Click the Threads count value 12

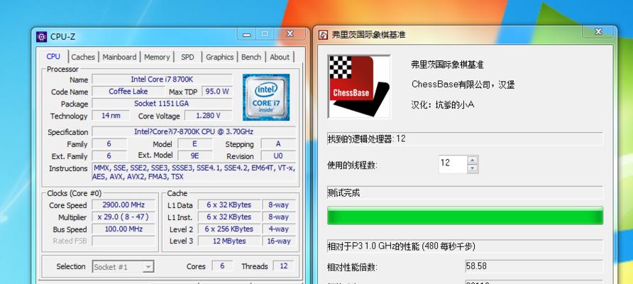(283, 266)
